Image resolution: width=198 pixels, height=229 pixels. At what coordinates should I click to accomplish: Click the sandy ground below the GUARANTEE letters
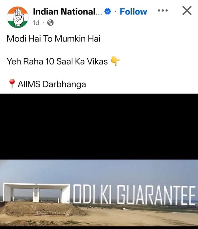click(x=146, y=215)
